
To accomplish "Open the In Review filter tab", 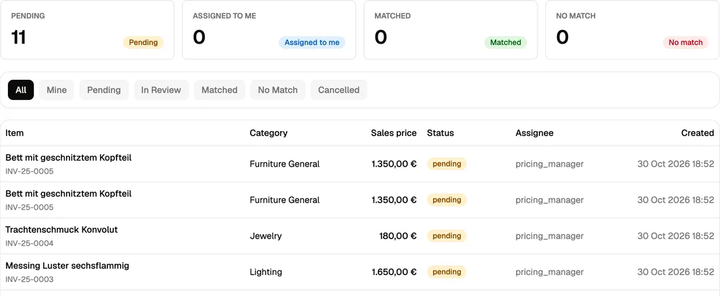I will (x=161, y=90).
